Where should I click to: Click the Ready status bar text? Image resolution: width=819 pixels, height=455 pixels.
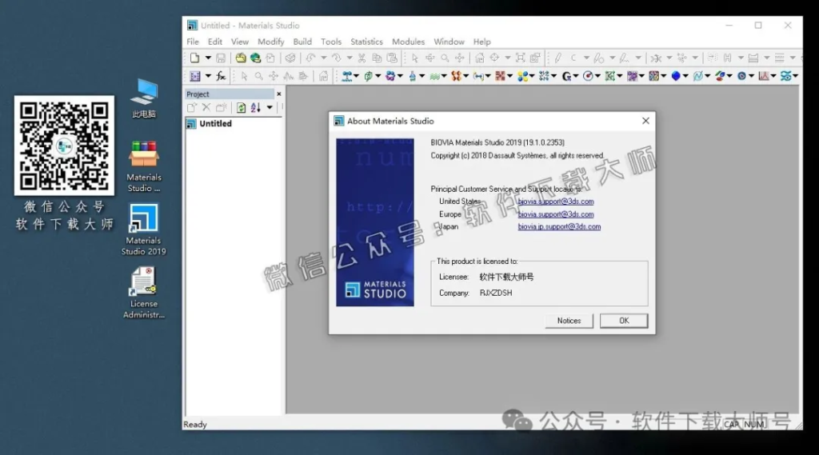(x=195, y=425)
